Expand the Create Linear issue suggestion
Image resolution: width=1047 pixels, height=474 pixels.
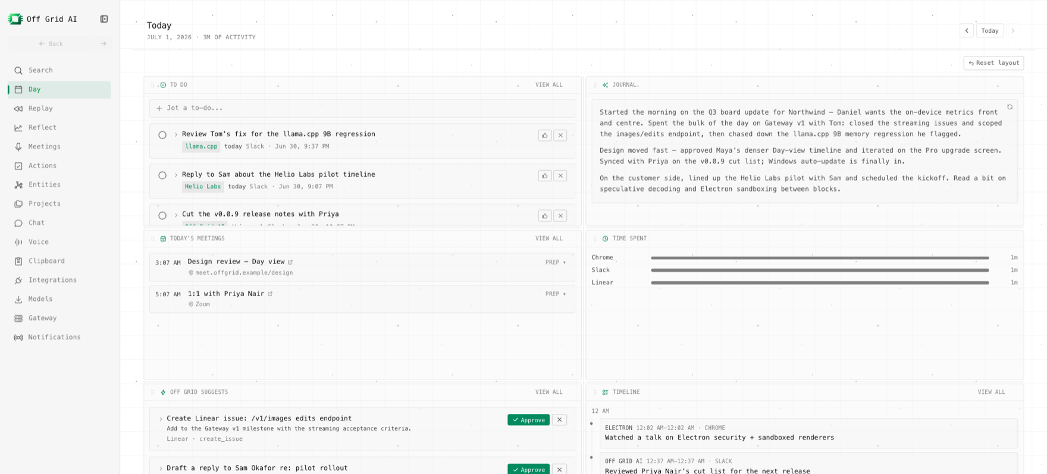(x=161, y=419)
